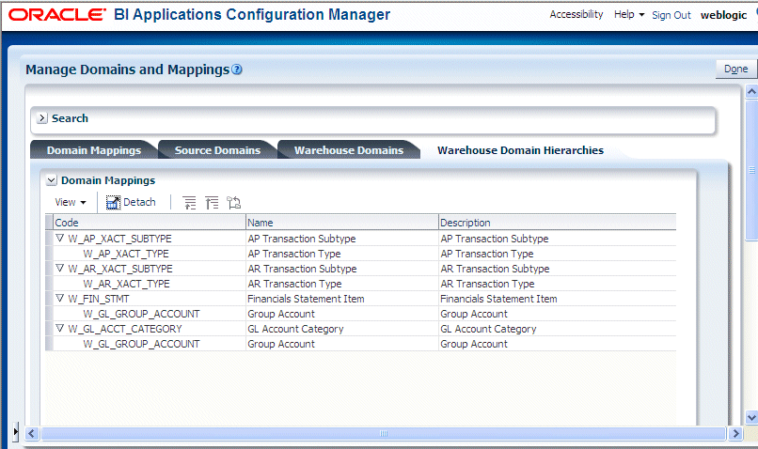This screenshot has width=758, height=449.
Task: Select the W_FIN_STMT row code
Action: 99,299
